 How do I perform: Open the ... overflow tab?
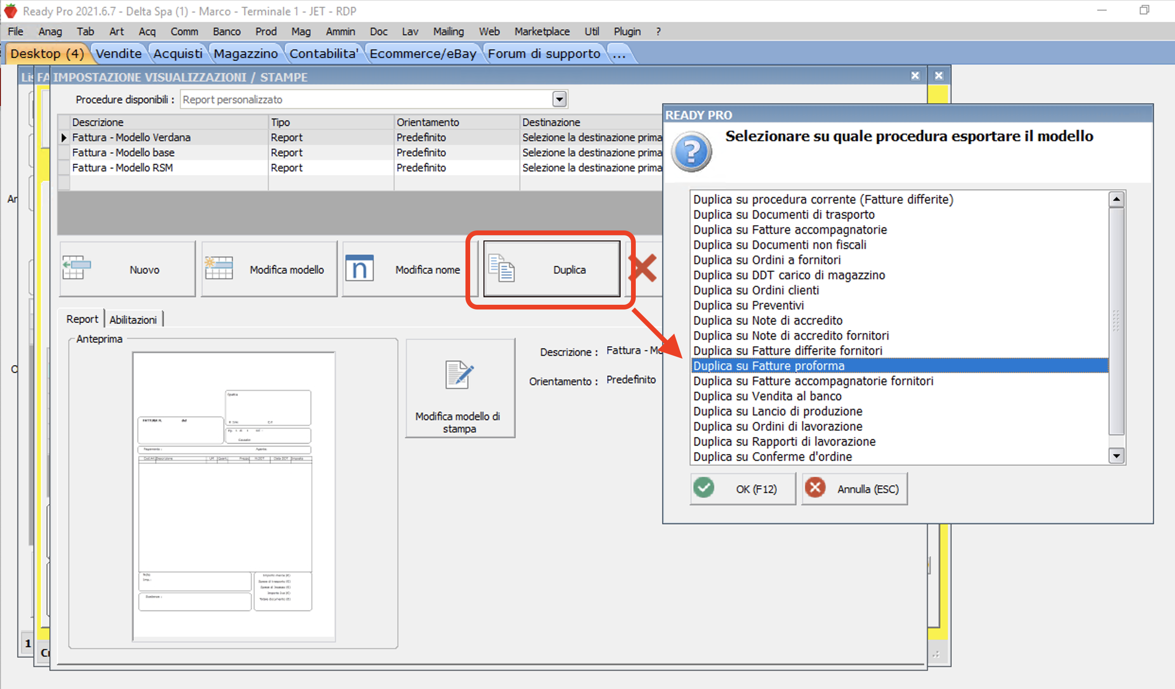coord(619,53)
